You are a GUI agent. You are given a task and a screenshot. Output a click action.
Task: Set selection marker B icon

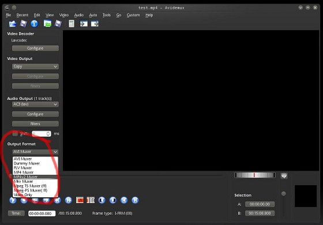91,200
